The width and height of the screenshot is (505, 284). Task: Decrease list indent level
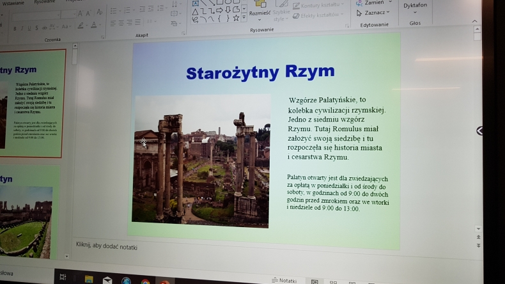(x=142, y=10)
